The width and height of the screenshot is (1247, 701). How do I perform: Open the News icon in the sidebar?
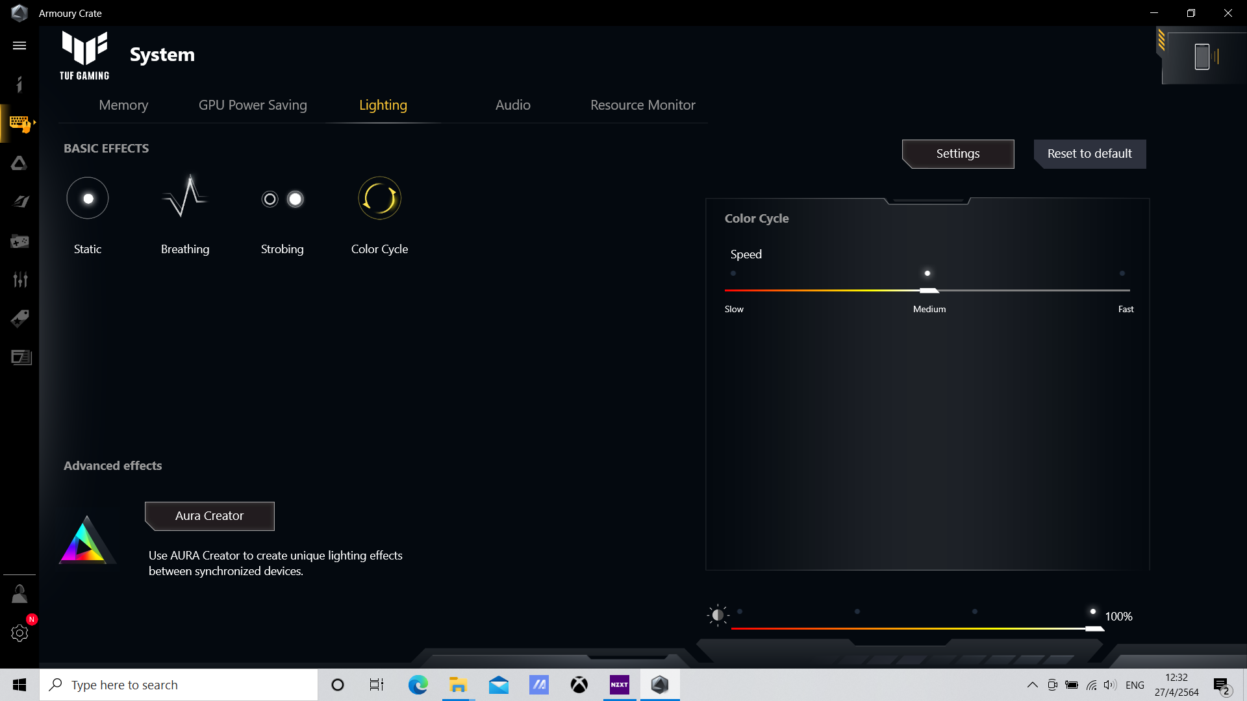point(21,358)
